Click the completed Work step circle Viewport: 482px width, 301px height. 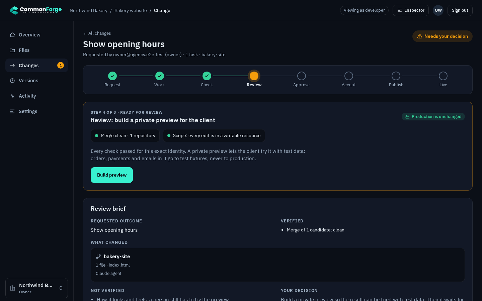click(160, 76)
